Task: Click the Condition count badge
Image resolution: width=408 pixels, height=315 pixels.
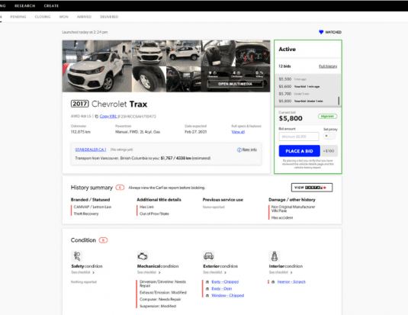Action: coord(103,240)
